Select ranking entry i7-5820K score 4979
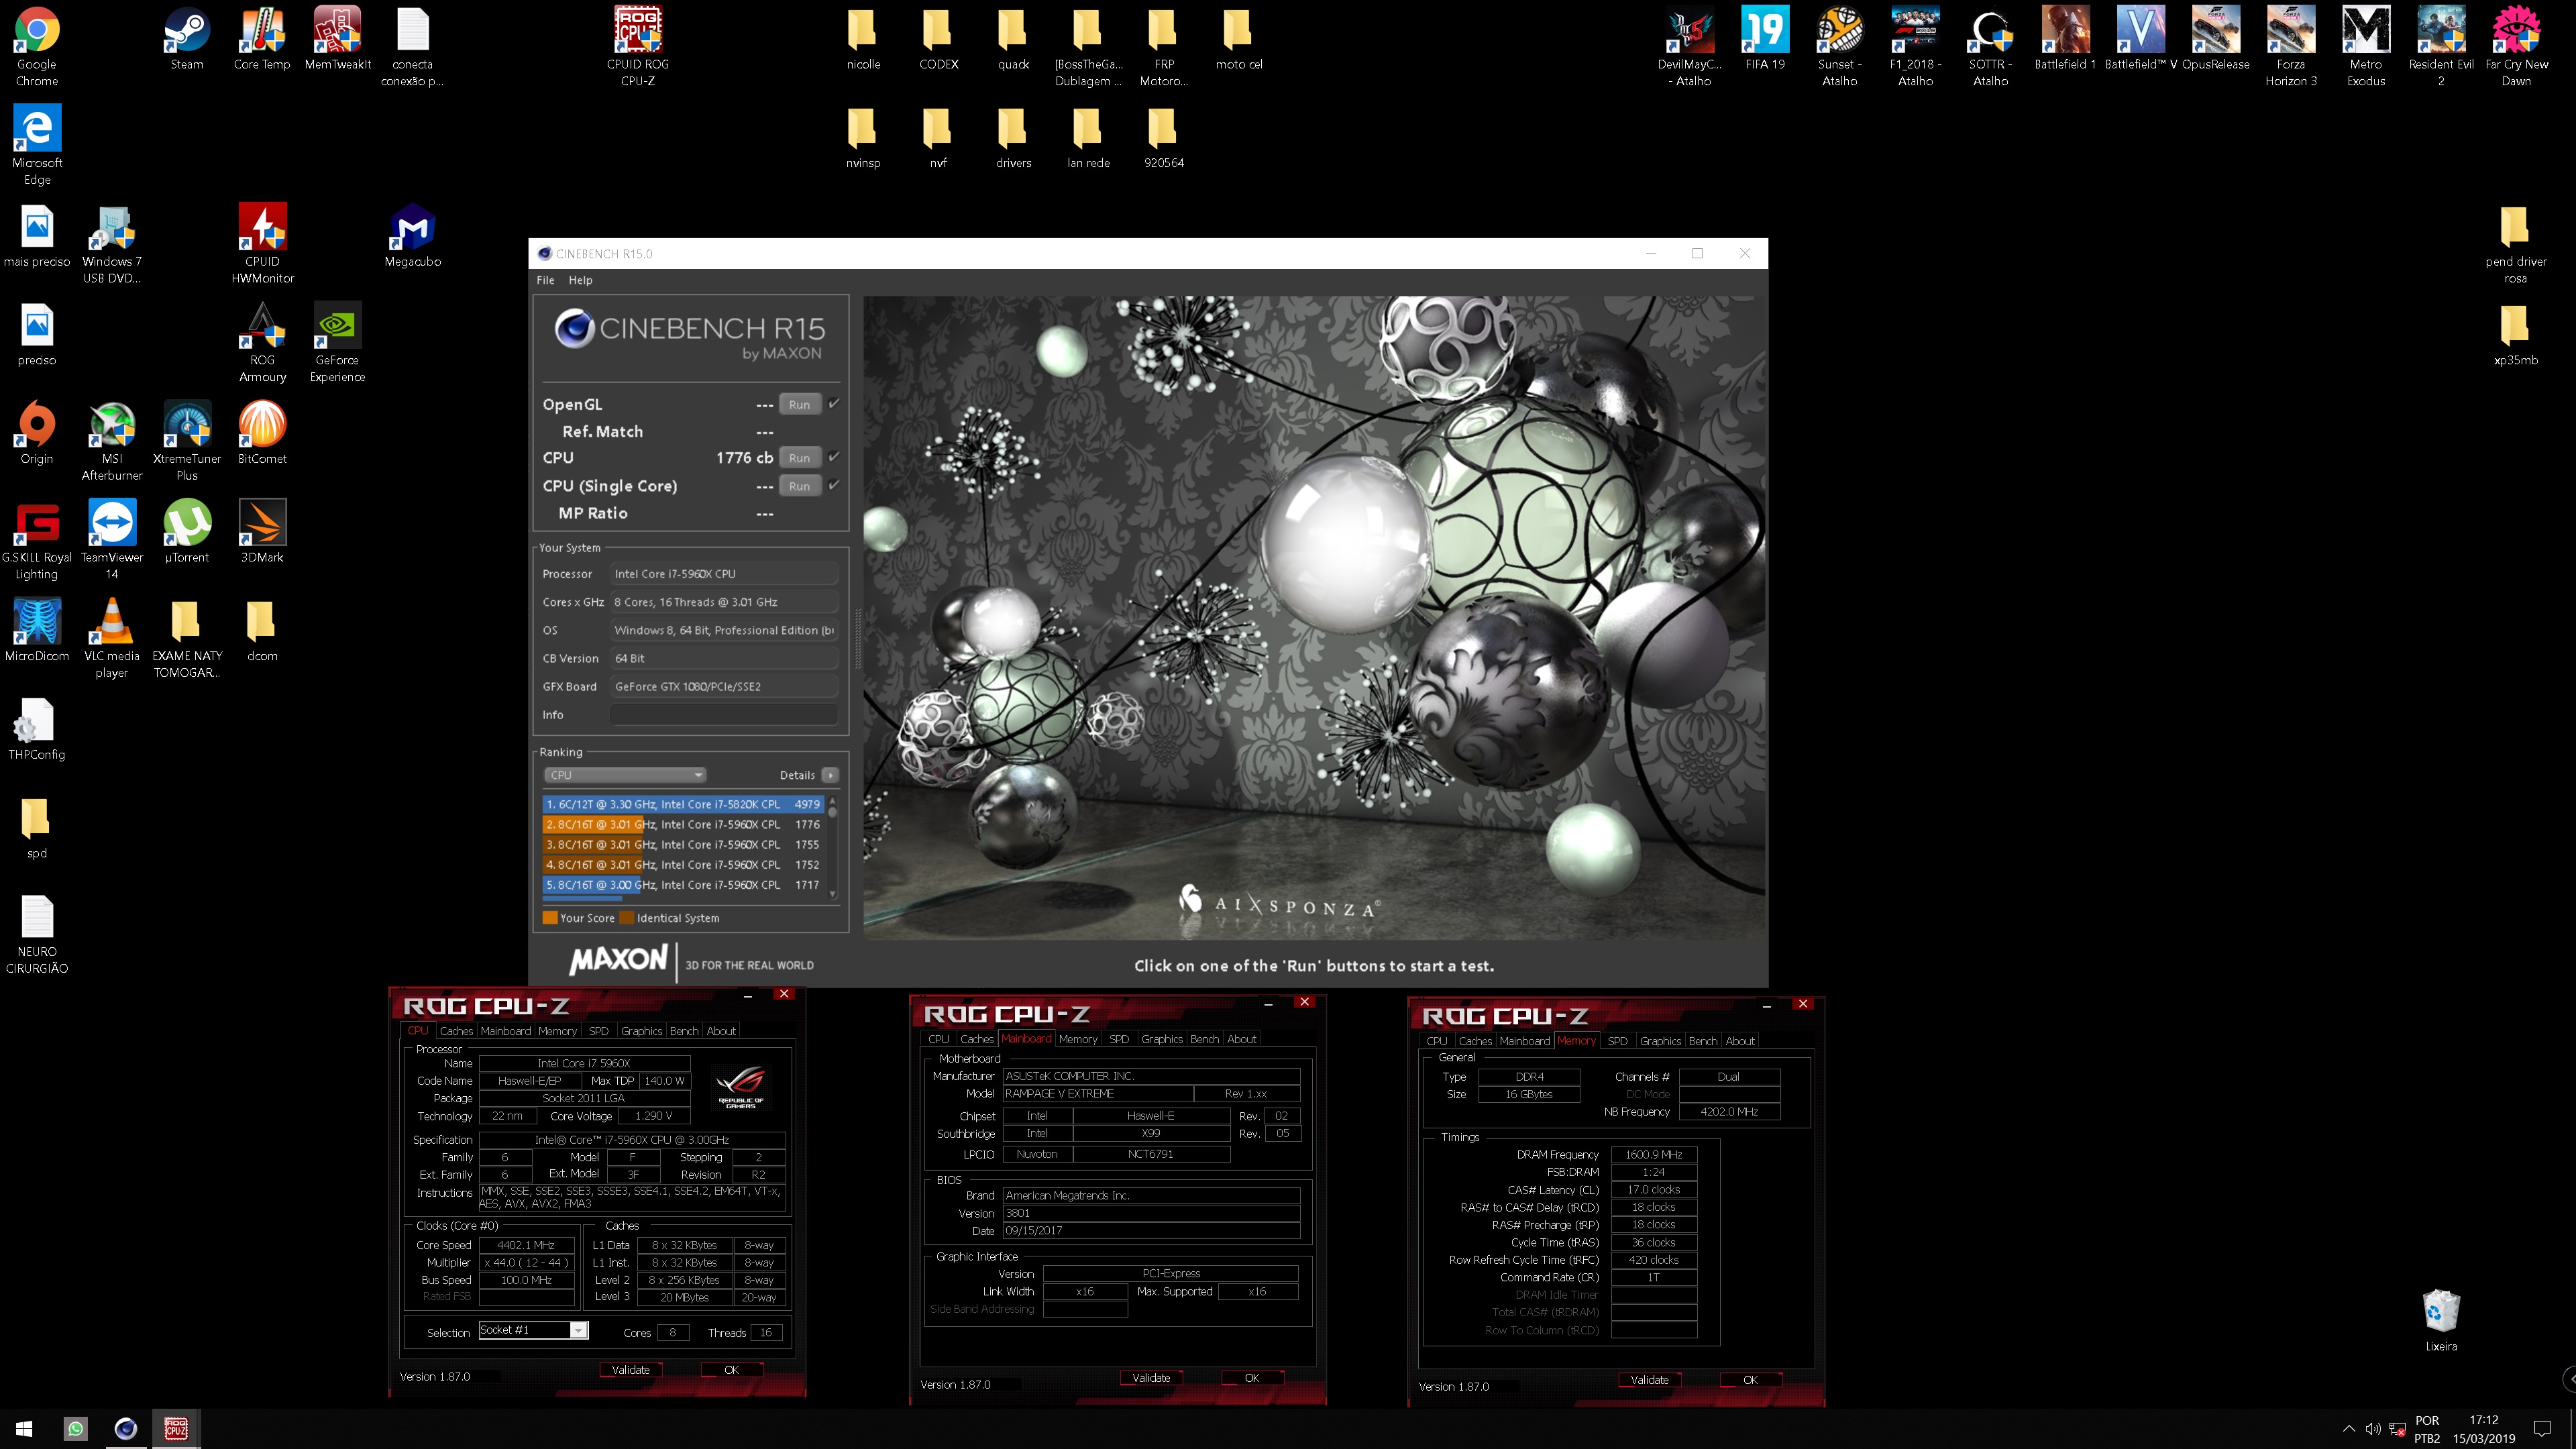 (683, 804)
